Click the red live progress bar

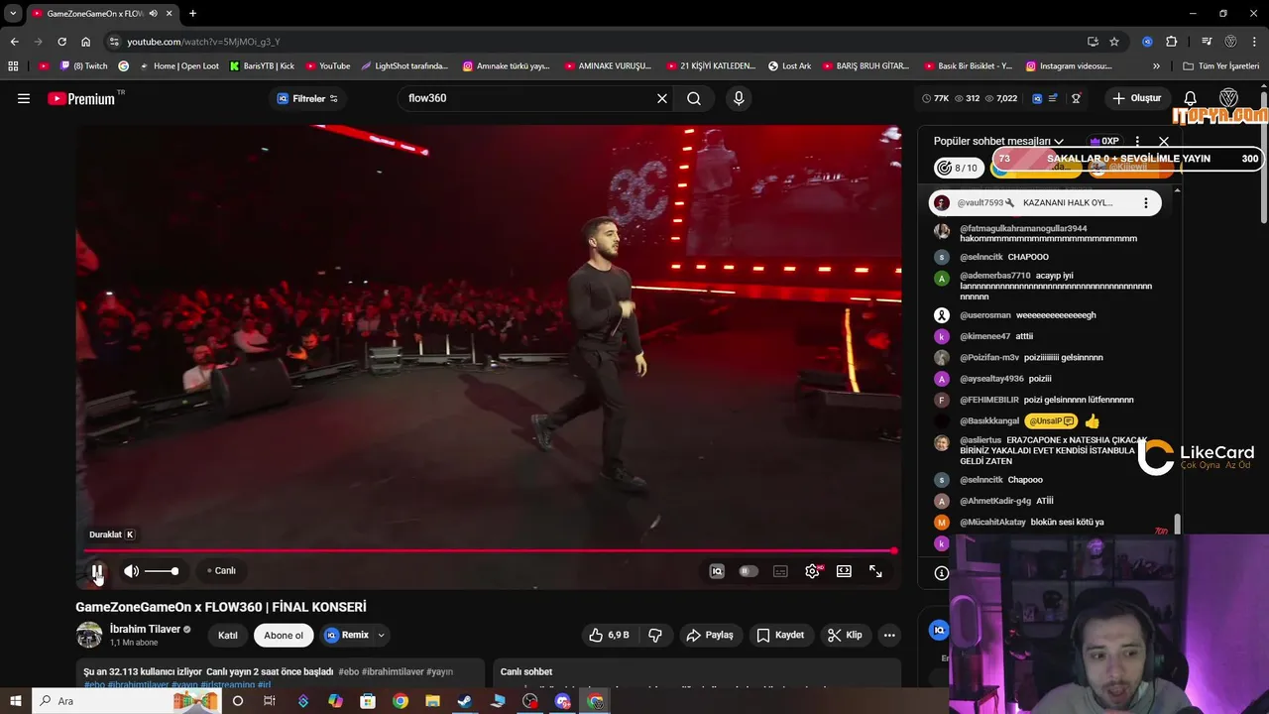click(x=489, y=550)
